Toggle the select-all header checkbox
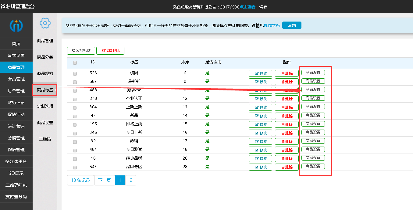 [75, 63]
